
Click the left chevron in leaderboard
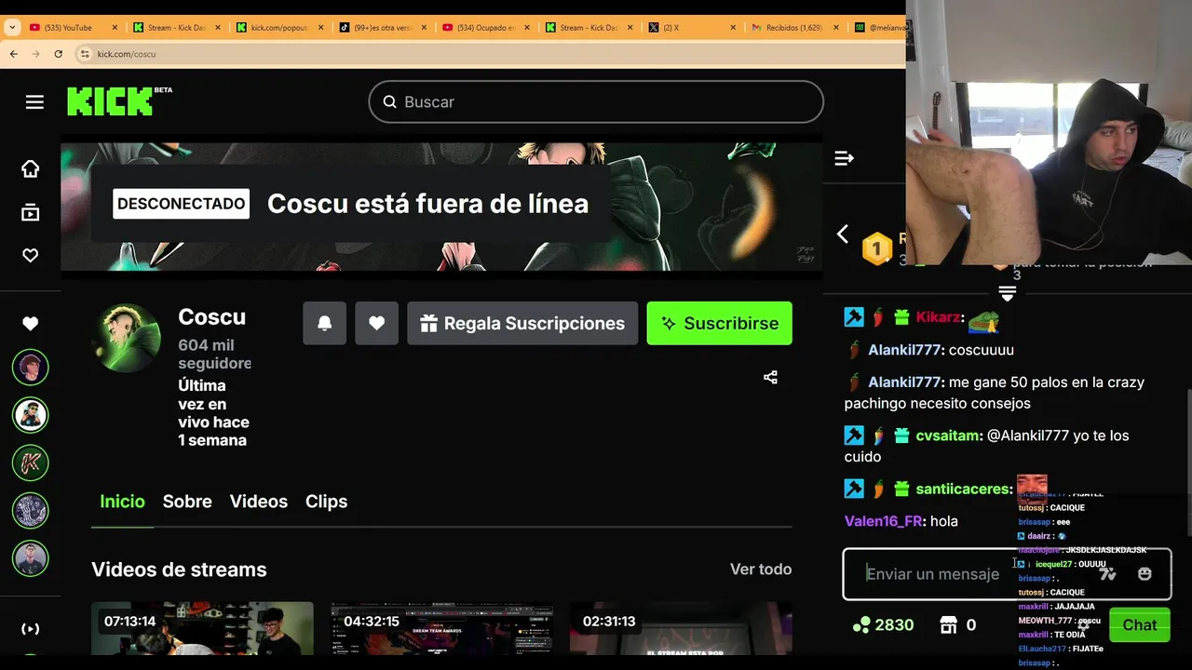[843, 234]
